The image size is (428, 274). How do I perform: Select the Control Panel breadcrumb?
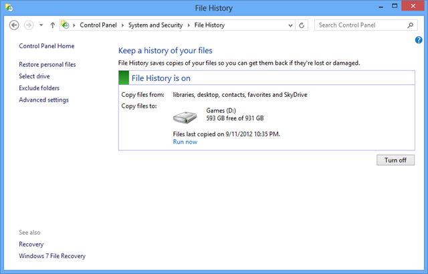(x=101, y=25)
